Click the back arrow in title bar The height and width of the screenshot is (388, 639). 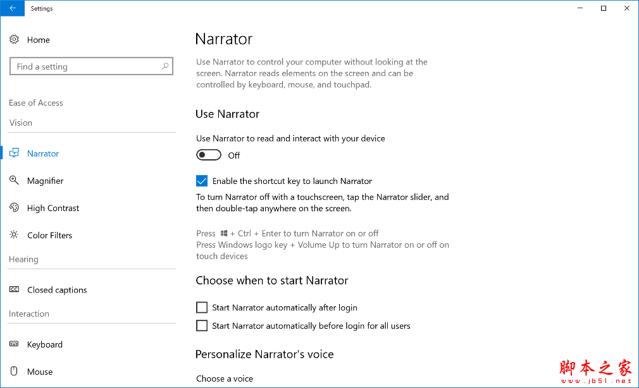13,8
